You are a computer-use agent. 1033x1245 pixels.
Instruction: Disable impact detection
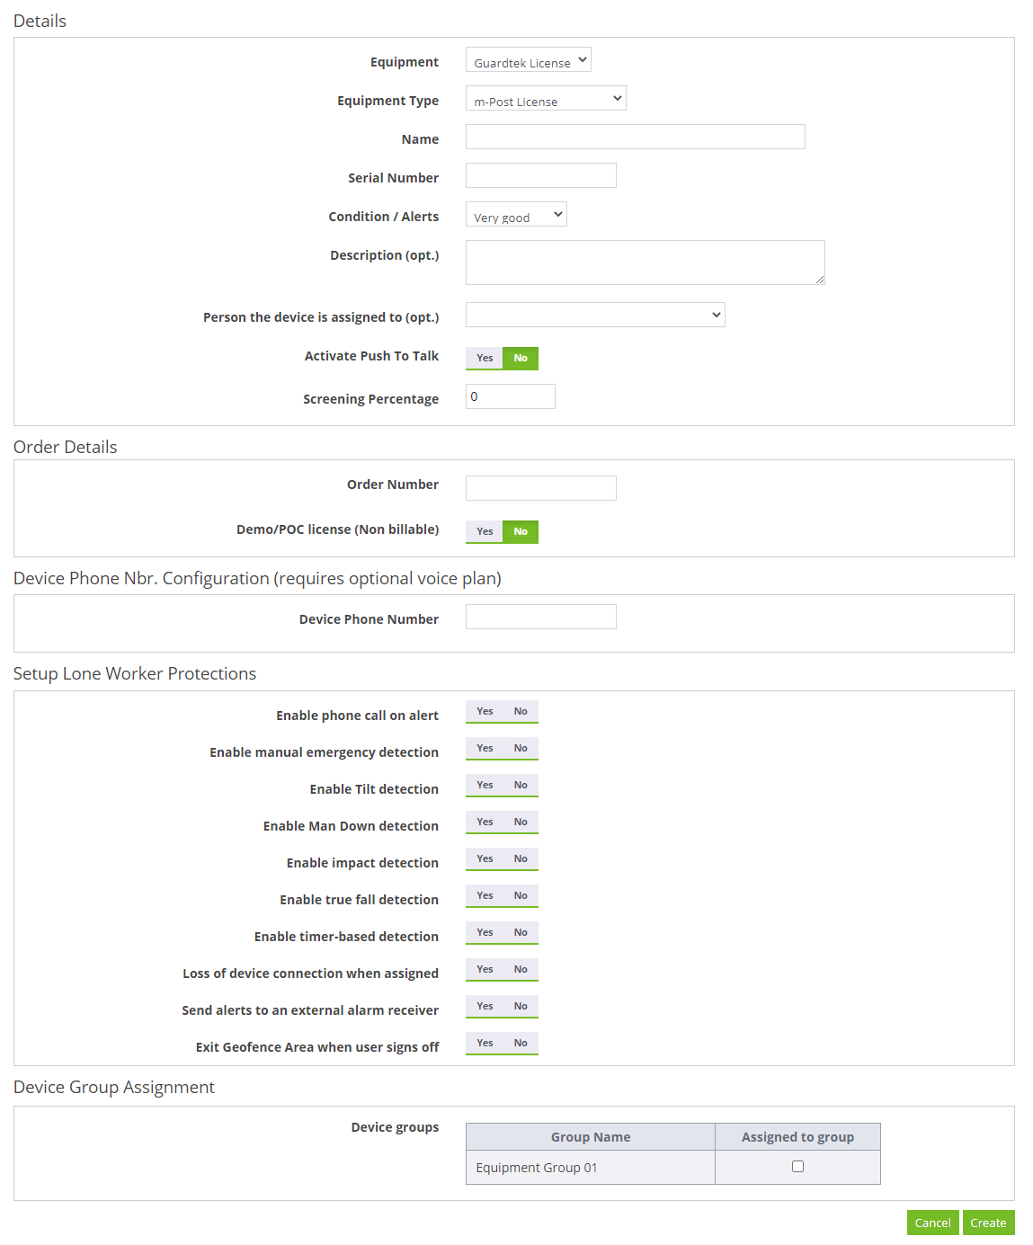point(521,858)
